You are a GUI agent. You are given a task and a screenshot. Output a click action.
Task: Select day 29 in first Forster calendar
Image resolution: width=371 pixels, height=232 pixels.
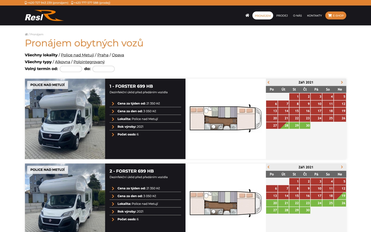tap(294, 126)
